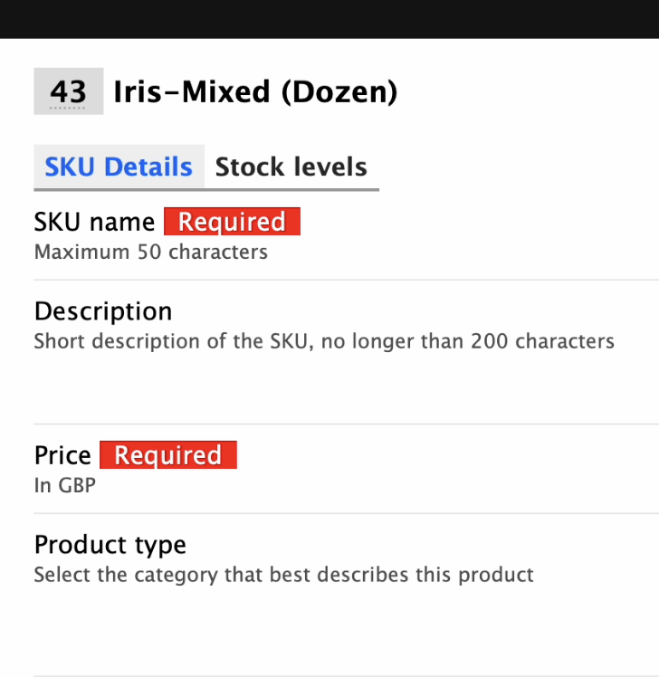Viewport: 659px width, 677px height.
Task: Click the In GBP currency hint
Action: click(x=65, y=485)
